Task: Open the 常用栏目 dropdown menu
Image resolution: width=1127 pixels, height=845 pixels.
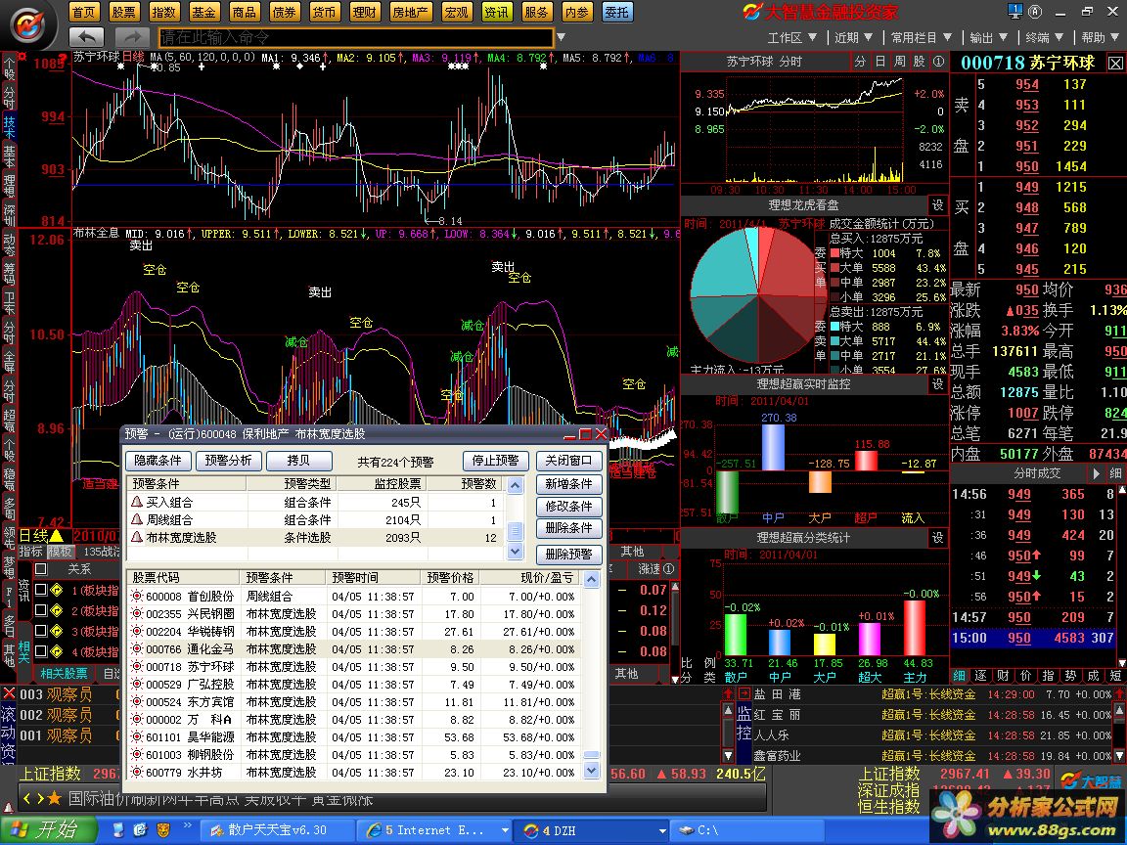Action: coord(922,37)
